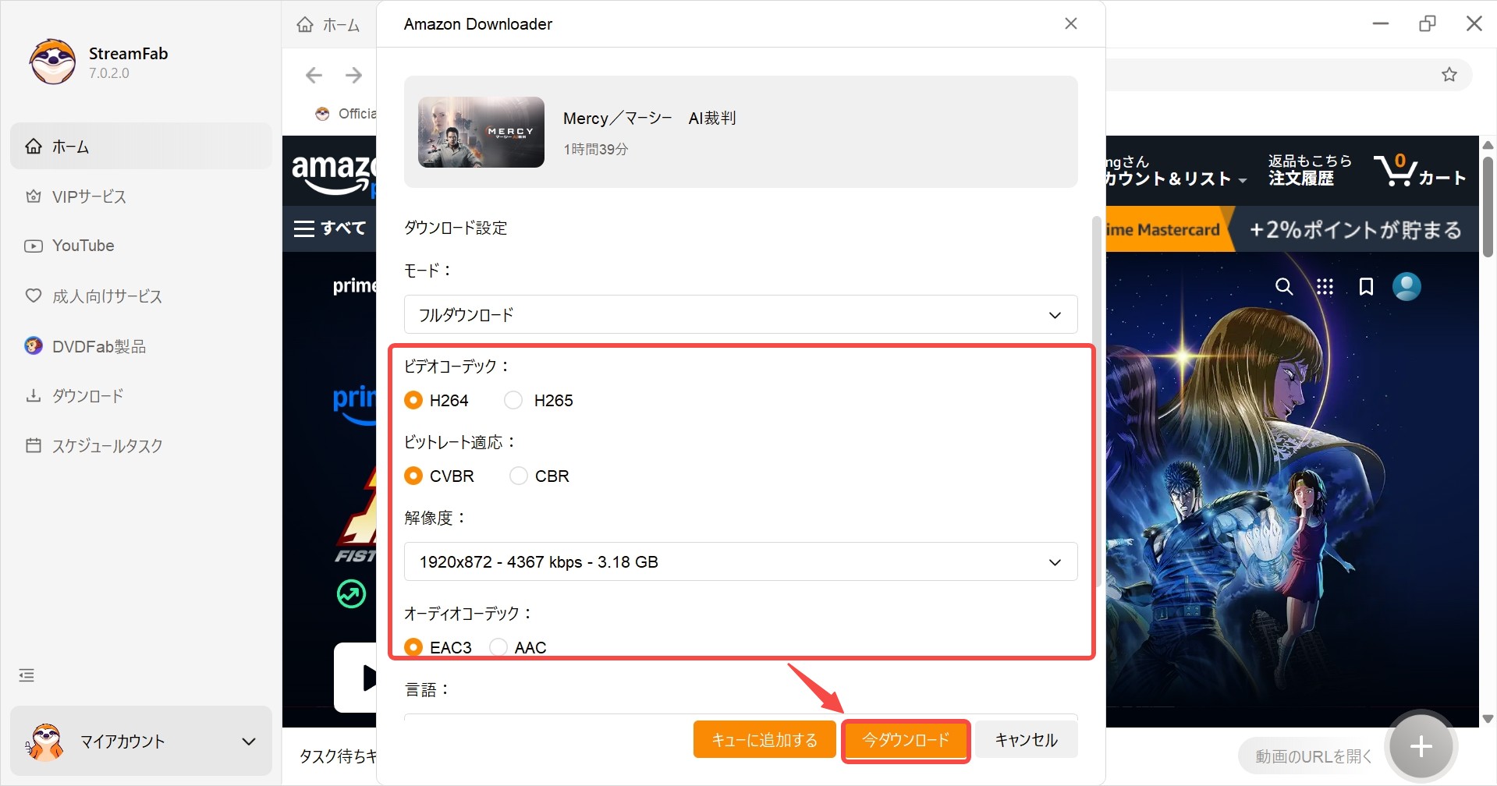Click the round plus add-URL button
Screen dimensions: 1497x786
point(1421,747)
